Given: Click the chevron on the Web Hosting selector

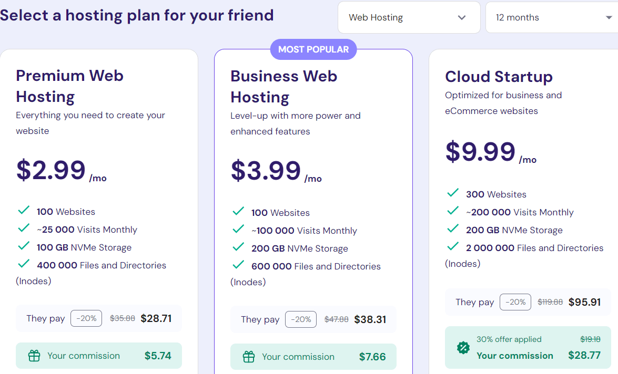Looking at the screenshot, I should (x=461, y=17).
